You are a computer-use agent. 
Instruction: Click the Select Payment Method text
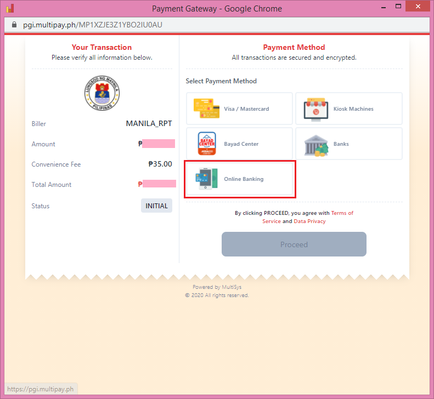pyautogui.click(x=221, y=81)
